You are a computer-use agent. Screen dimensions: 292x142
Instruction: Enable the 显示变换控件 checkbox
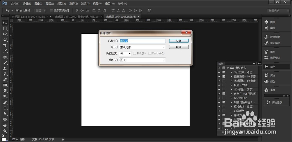point(52,11)
